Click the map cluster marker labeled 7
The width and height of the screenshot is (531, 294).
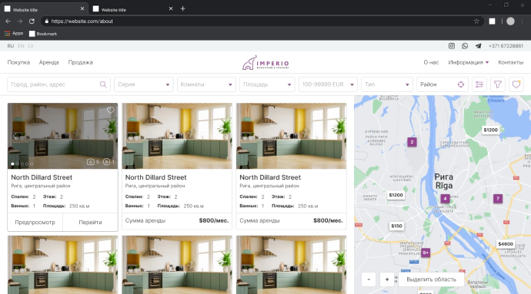click(x=497, y=199)
